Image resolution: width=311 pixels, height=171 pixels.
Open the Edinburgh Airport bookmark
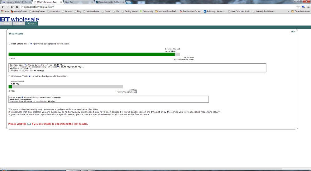215,11
